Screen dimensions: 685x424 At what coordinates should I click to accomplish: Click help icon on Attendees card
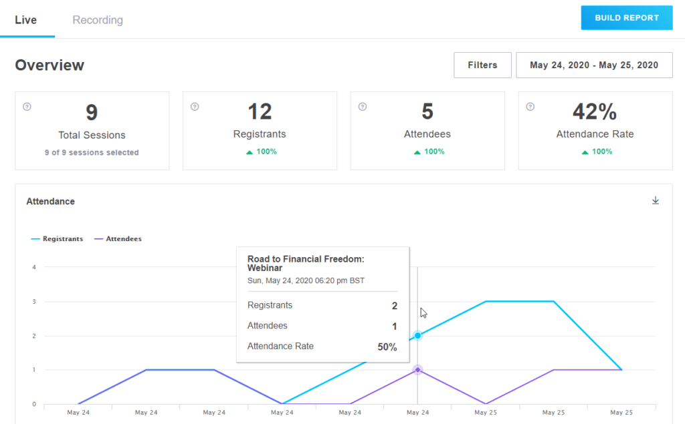(363, 106)
